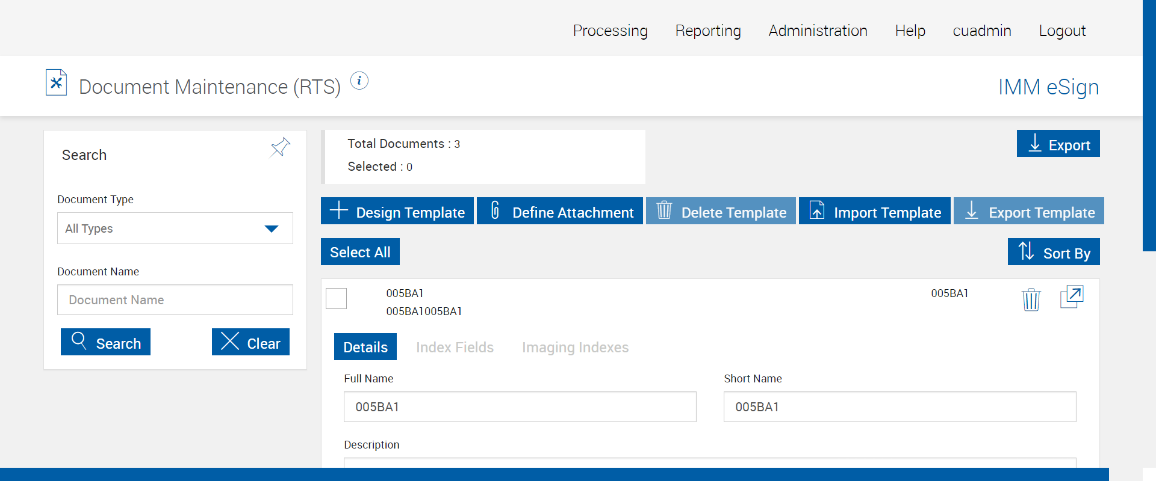Screen dimensions: 1156x481
Task: Click the Clear button in Search panel
Action: point(250,343)
